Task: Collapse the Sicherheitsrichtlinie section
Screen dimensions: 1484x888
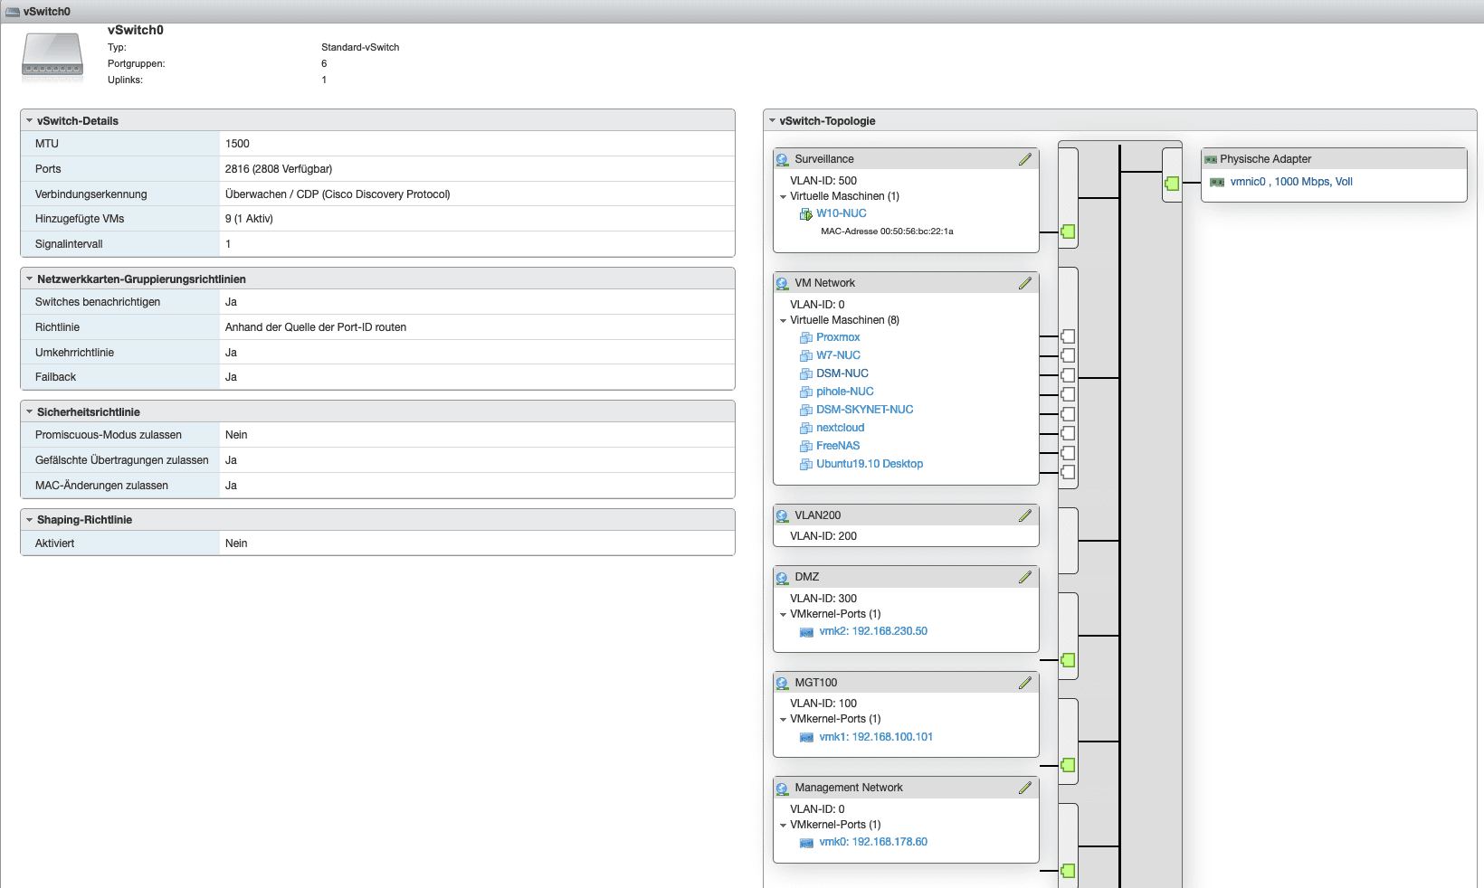Action: 30,412
